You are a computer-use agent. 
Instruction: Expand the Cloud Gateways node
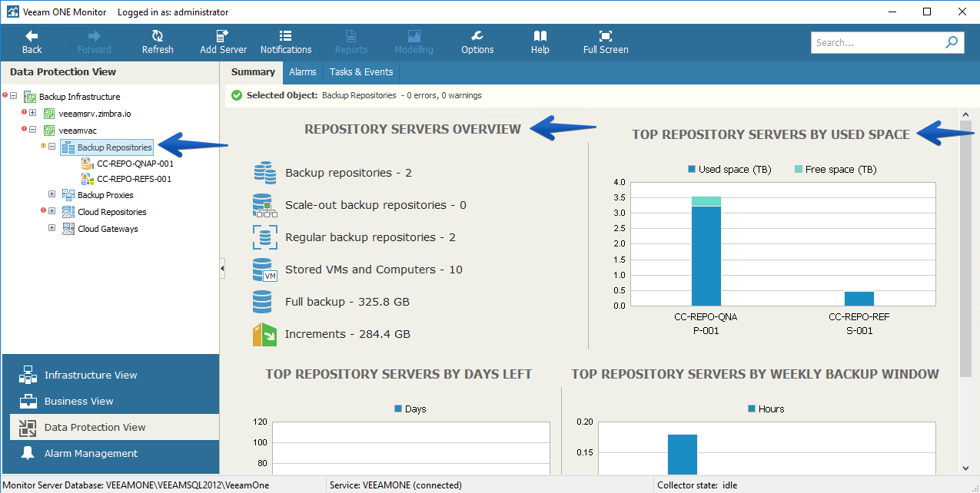click(x=51, y=229)
